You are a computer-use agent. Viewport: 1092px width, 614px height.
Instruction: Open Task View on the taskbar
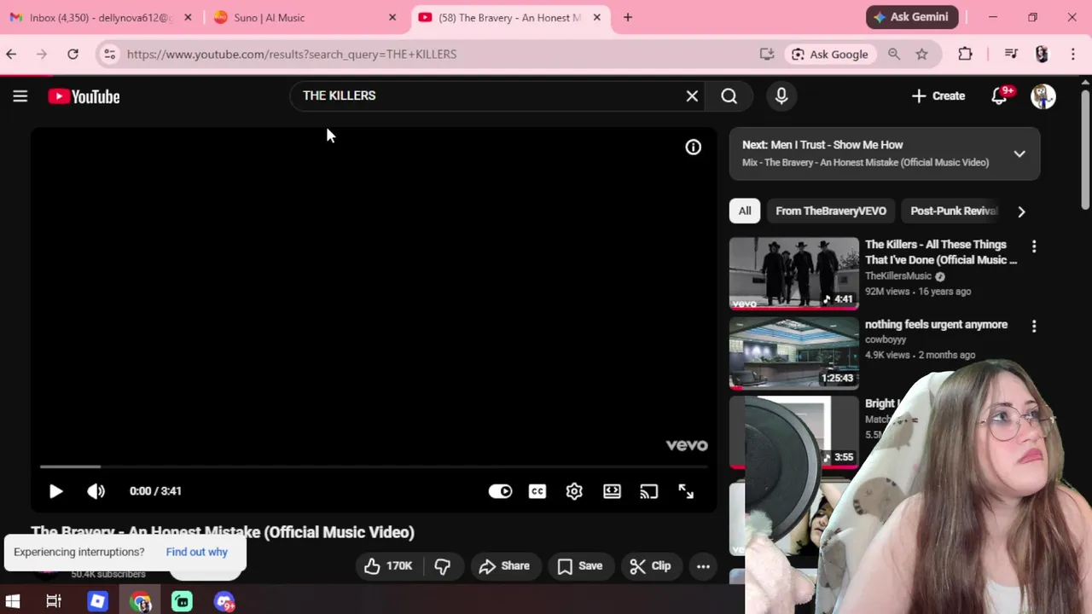[53, 601]
